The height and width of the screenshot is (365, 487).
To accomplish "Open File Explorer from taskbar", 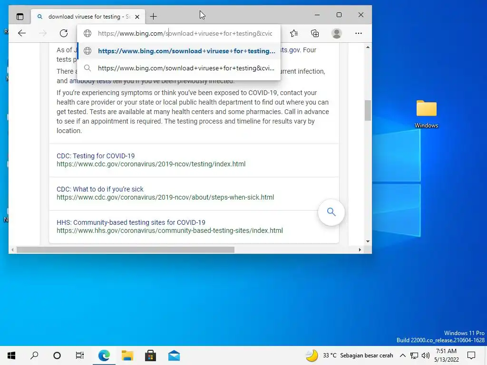I will [127, 355].
